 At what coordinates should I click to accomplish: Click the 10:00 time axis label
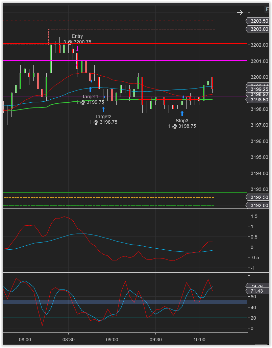[199, 340]
